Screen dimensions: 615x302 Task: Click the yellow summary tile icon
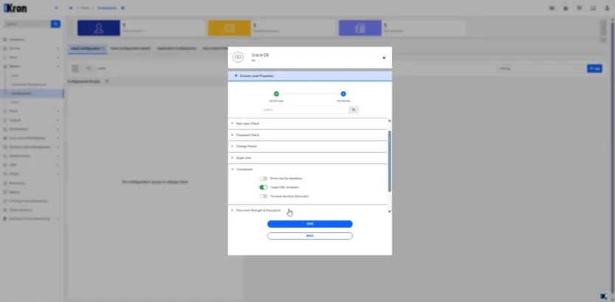[230, 28]
